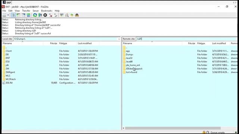This screenshot has width=239, height=134.
Task: Select the local ENT folder
Action: tap(8, 58)
